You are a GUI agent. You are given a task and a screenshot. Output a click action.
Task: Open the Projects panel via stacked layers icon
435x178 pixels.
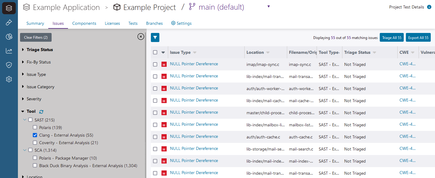point(8,8)
